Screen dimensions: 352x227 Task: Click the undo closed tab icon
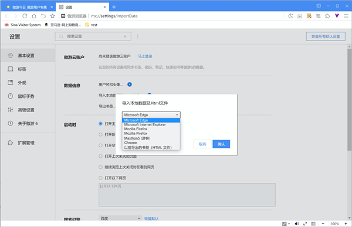pyautogui.click(x=43, y=16)
